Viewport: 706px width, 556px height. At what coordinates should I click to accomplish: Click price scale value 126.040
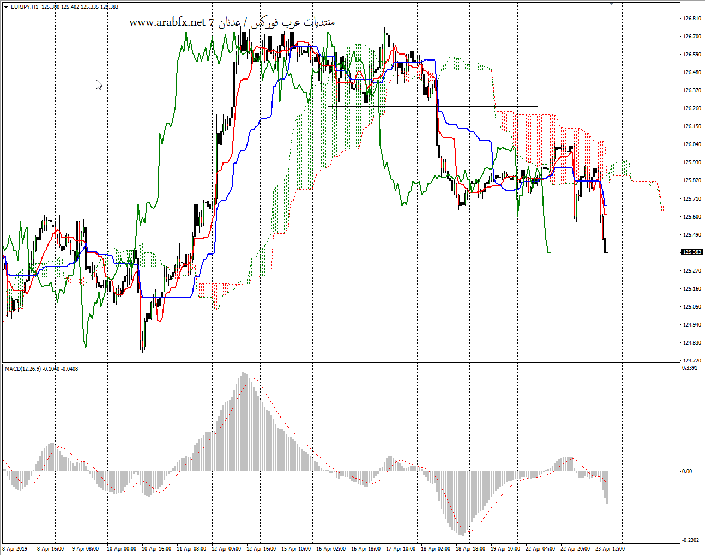coord(691,144)
